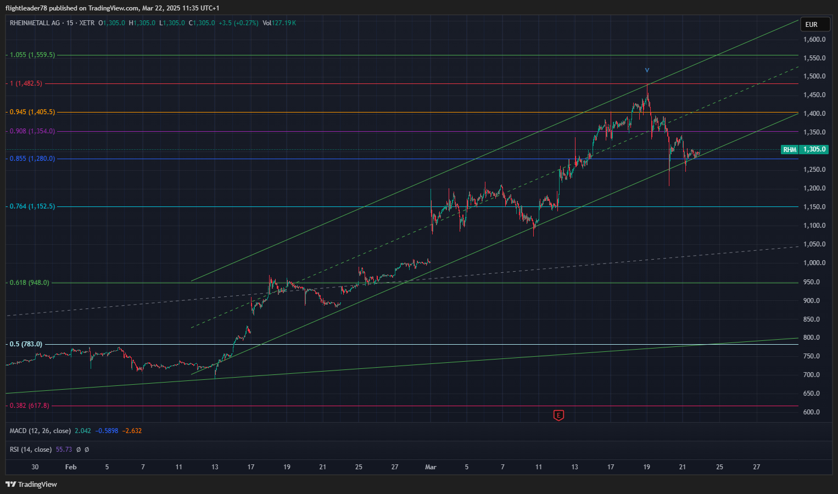Click the 1,200.0 price axis label

(x=814, y=188)
